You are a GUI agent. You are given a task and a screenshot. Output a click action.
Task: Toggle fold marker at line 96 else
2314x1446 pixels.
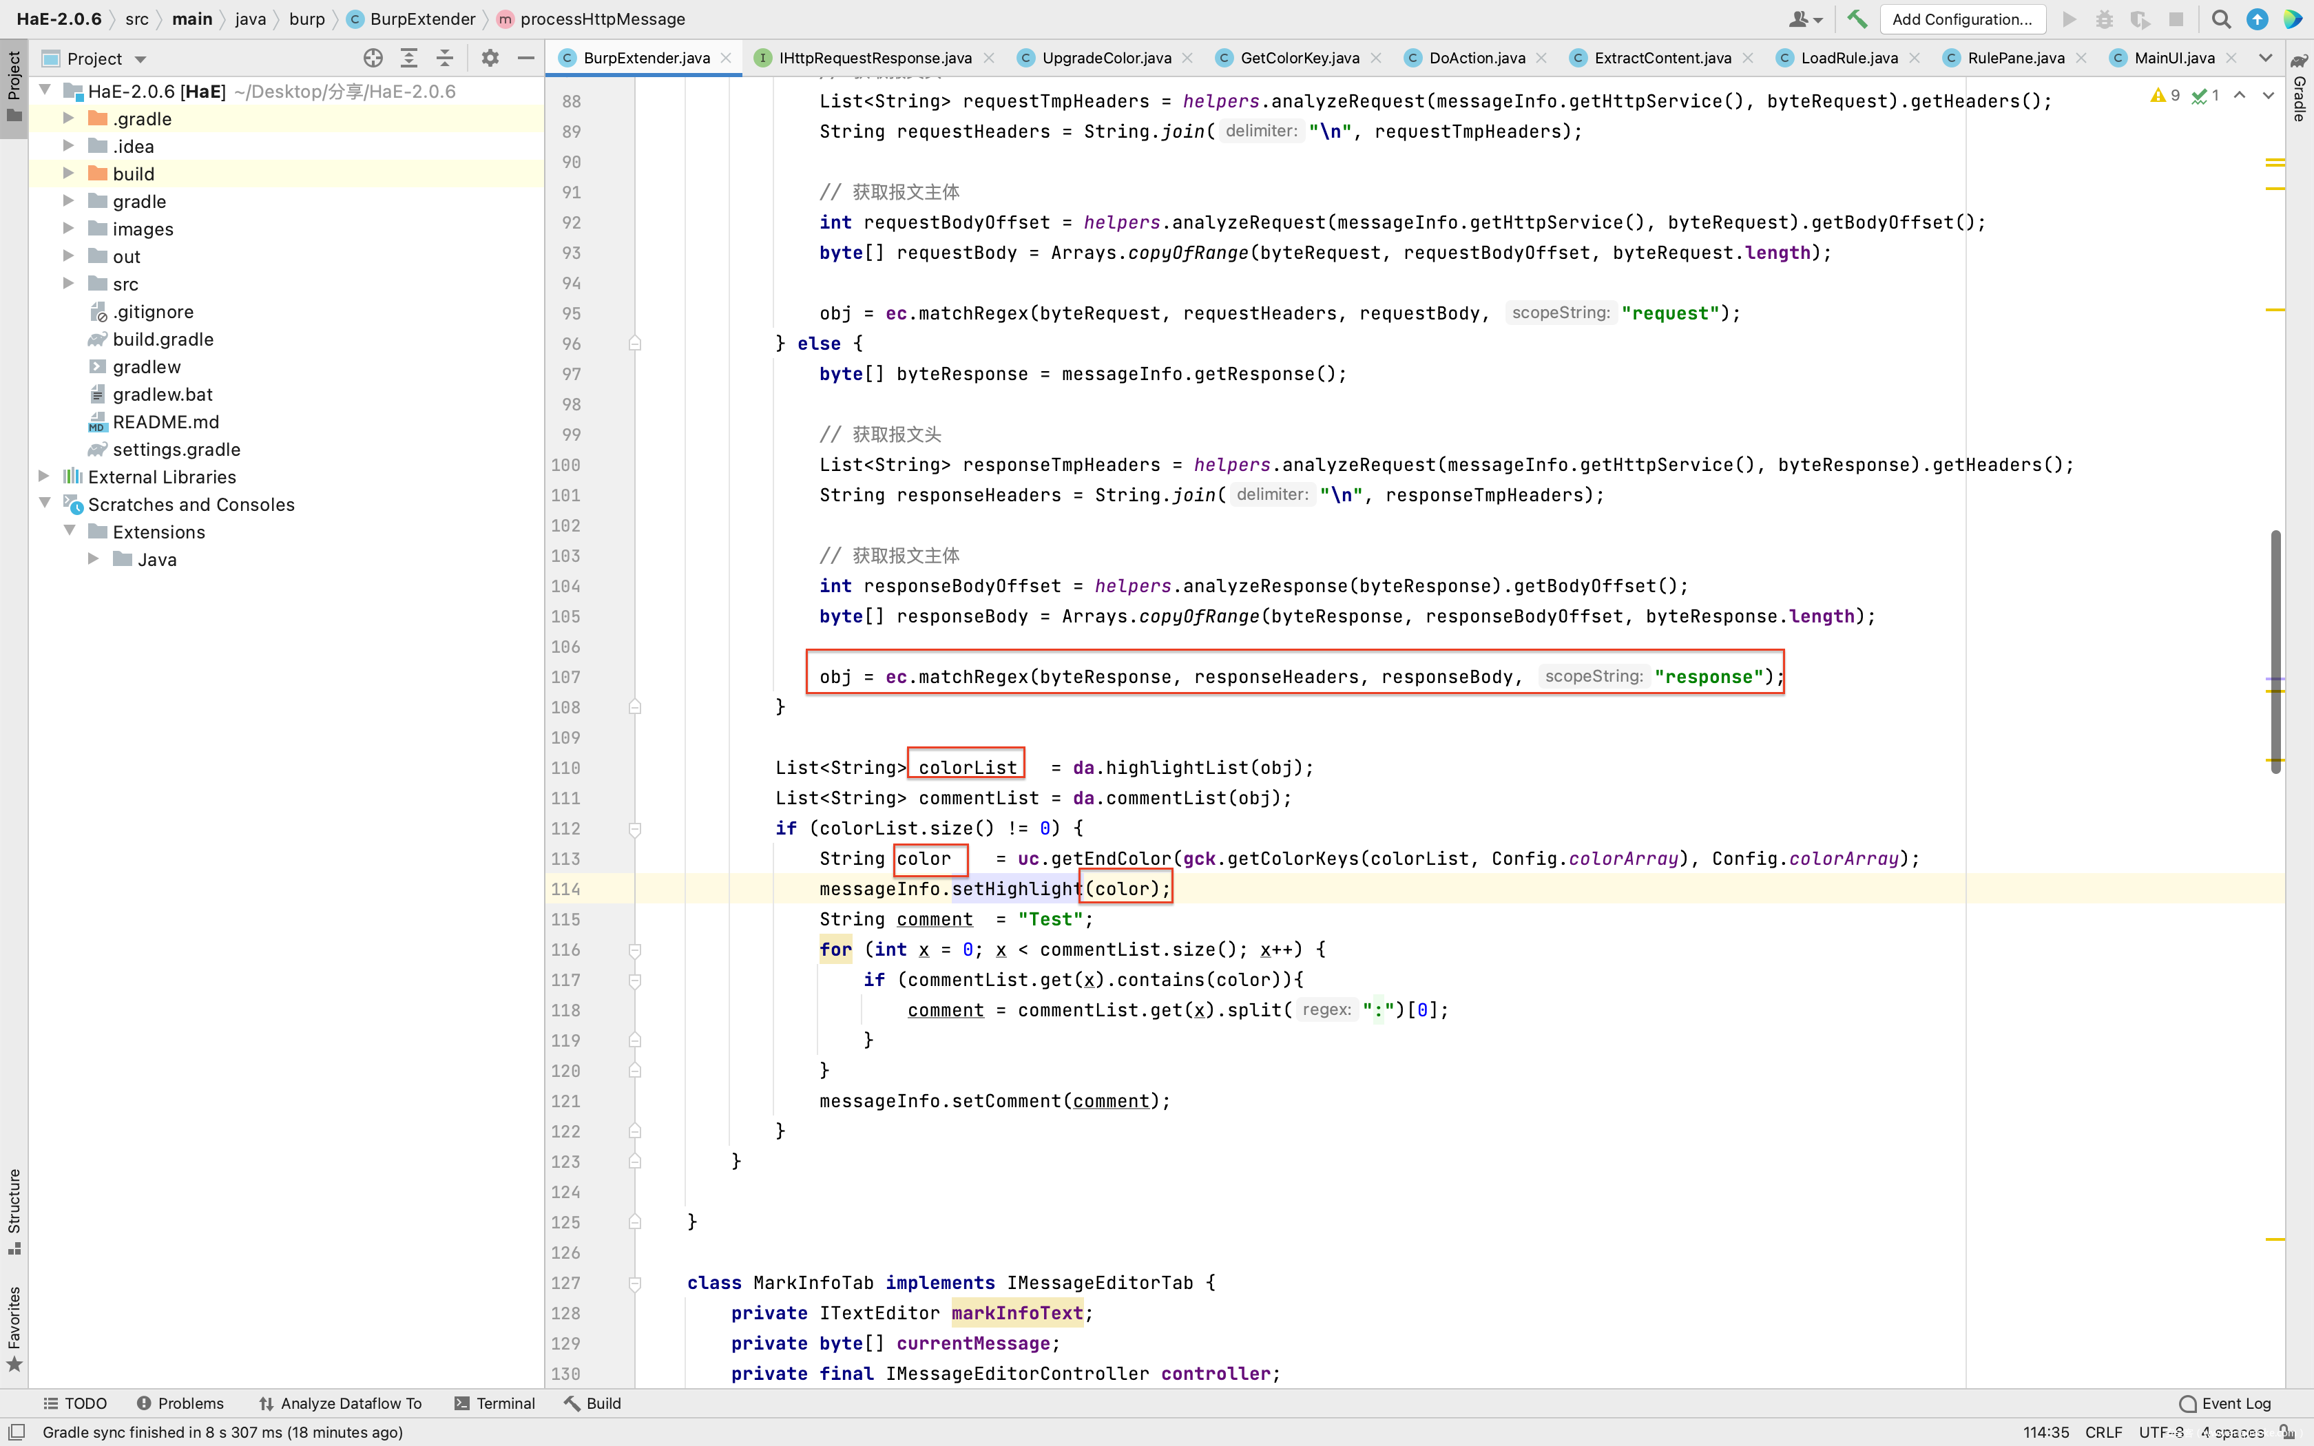pyautogui.click(x=635, y=344)
